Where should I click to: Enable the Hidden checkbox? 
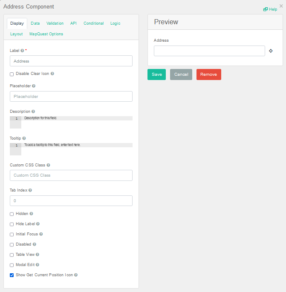12,214
